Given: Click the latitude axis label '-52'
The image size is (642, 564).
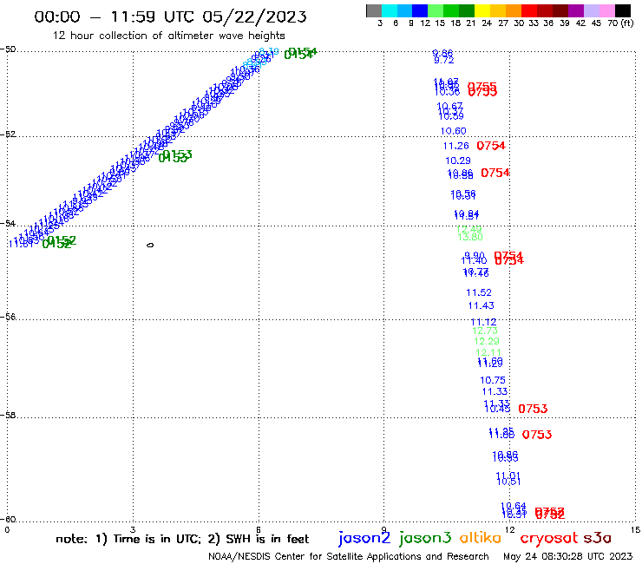Looking at the screenshot, I should [9, 134].
